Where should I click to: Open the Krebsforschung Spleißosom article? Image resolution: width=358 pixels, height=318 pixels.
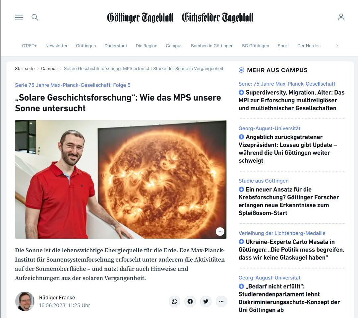point(289,201)
